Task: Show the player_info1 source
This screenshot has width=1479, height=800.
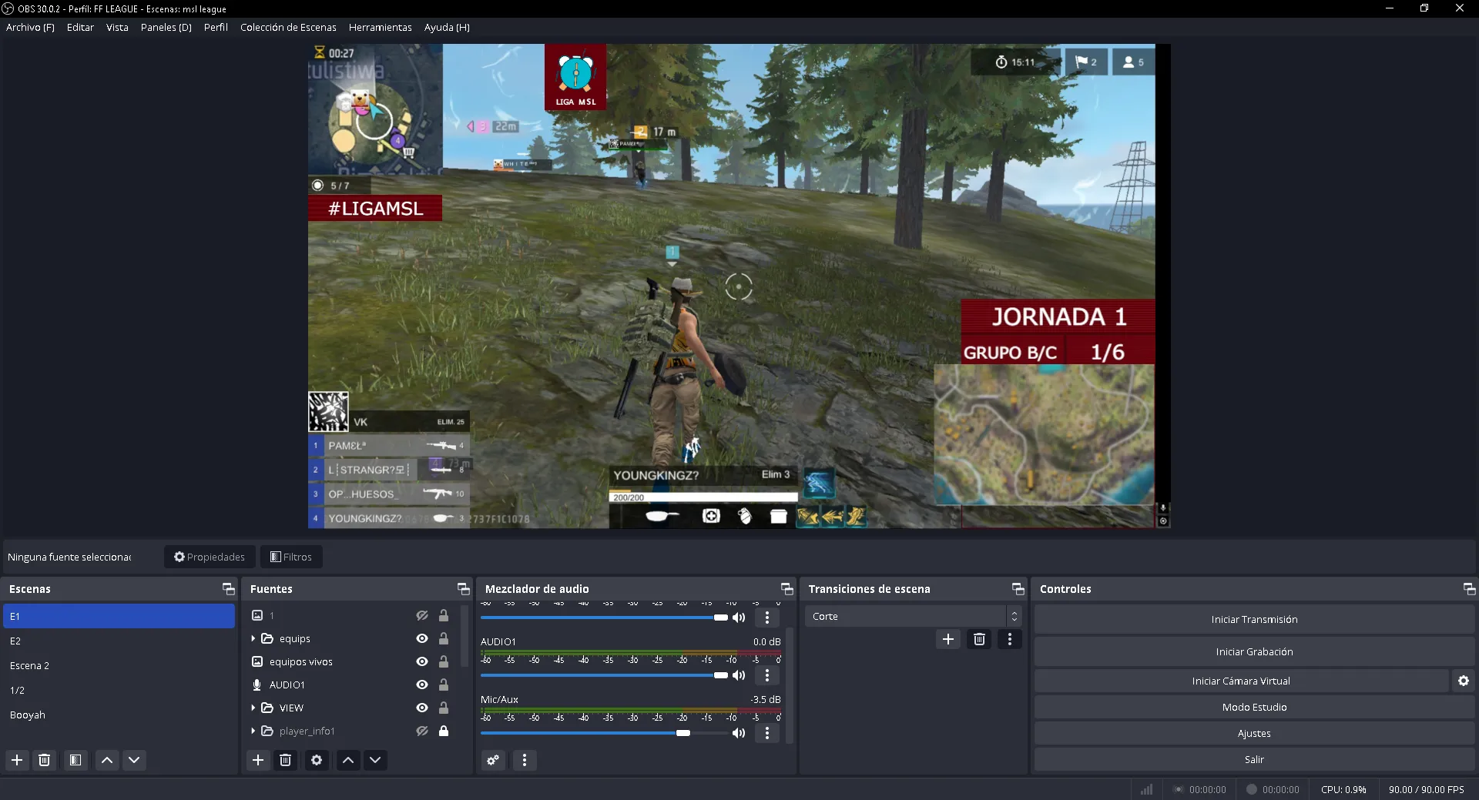Action: point(421,731)
